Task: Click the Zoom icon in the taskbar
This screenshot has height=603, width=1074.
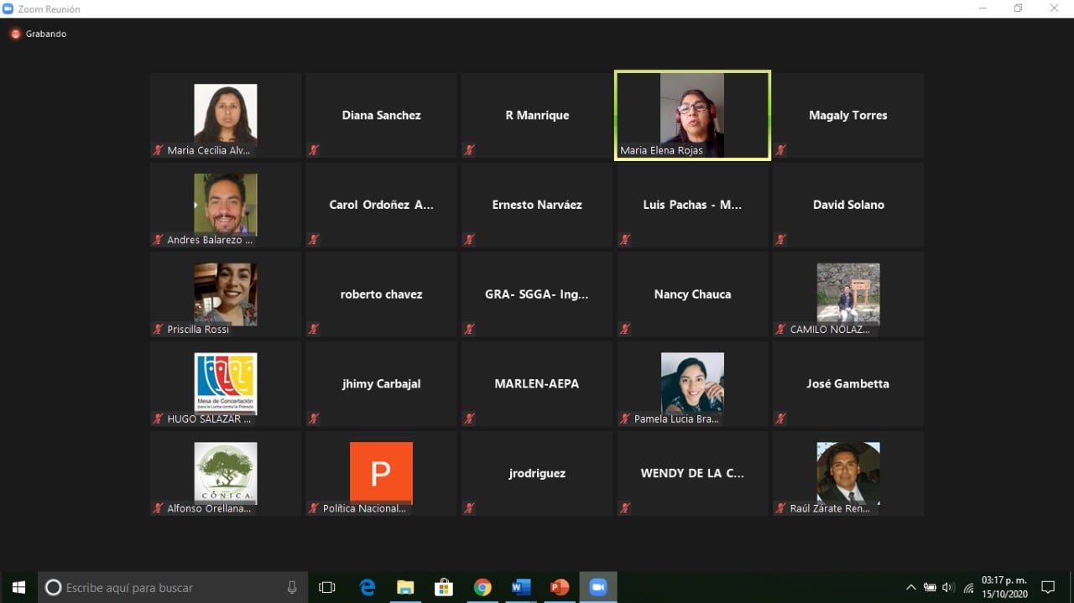Action: (x=597, y=588)
